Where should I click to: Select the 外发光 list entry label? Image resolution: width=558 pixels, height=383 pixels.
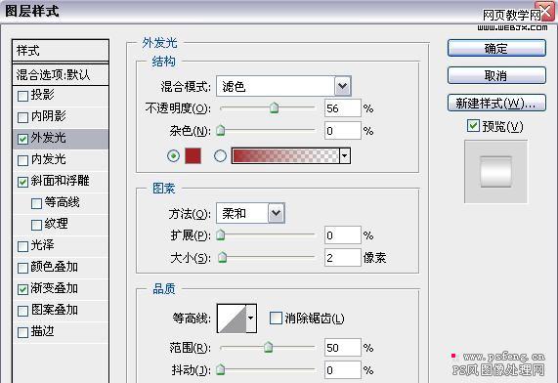tap(49, 138)
